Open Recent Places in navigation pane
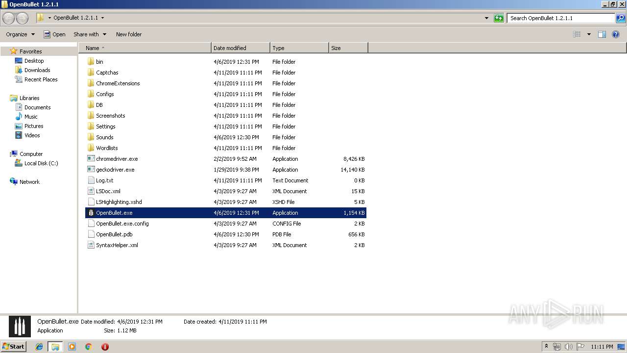The image size is (627, 353). point(41,79)
